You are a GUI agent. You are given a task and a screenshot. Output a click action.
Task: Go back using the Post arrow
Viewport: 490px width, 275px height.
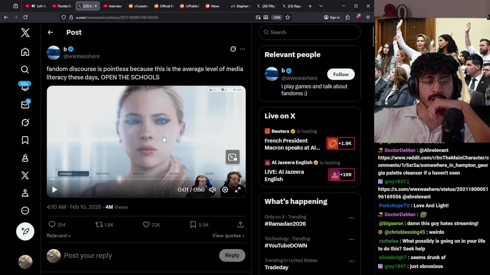click(50, 32)
